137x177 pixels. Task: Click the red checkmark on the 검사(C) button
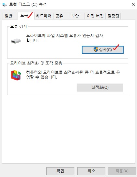pos(116,47)
